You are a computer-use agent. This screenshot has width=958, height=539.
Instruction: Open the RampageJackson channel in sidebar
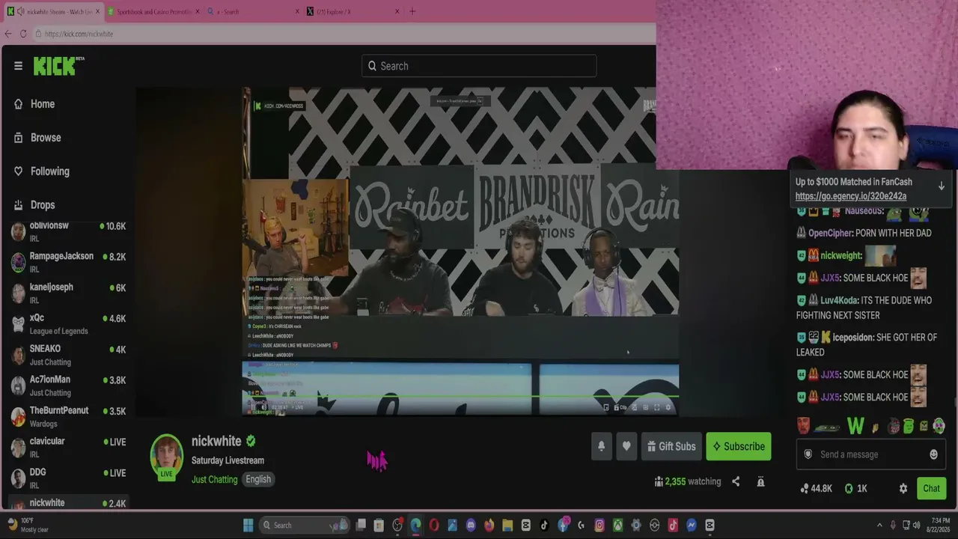coord(68,262)
